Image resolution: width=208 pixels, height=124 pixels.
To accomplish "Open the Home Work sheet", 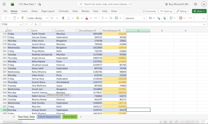I will tap(70, 117).
